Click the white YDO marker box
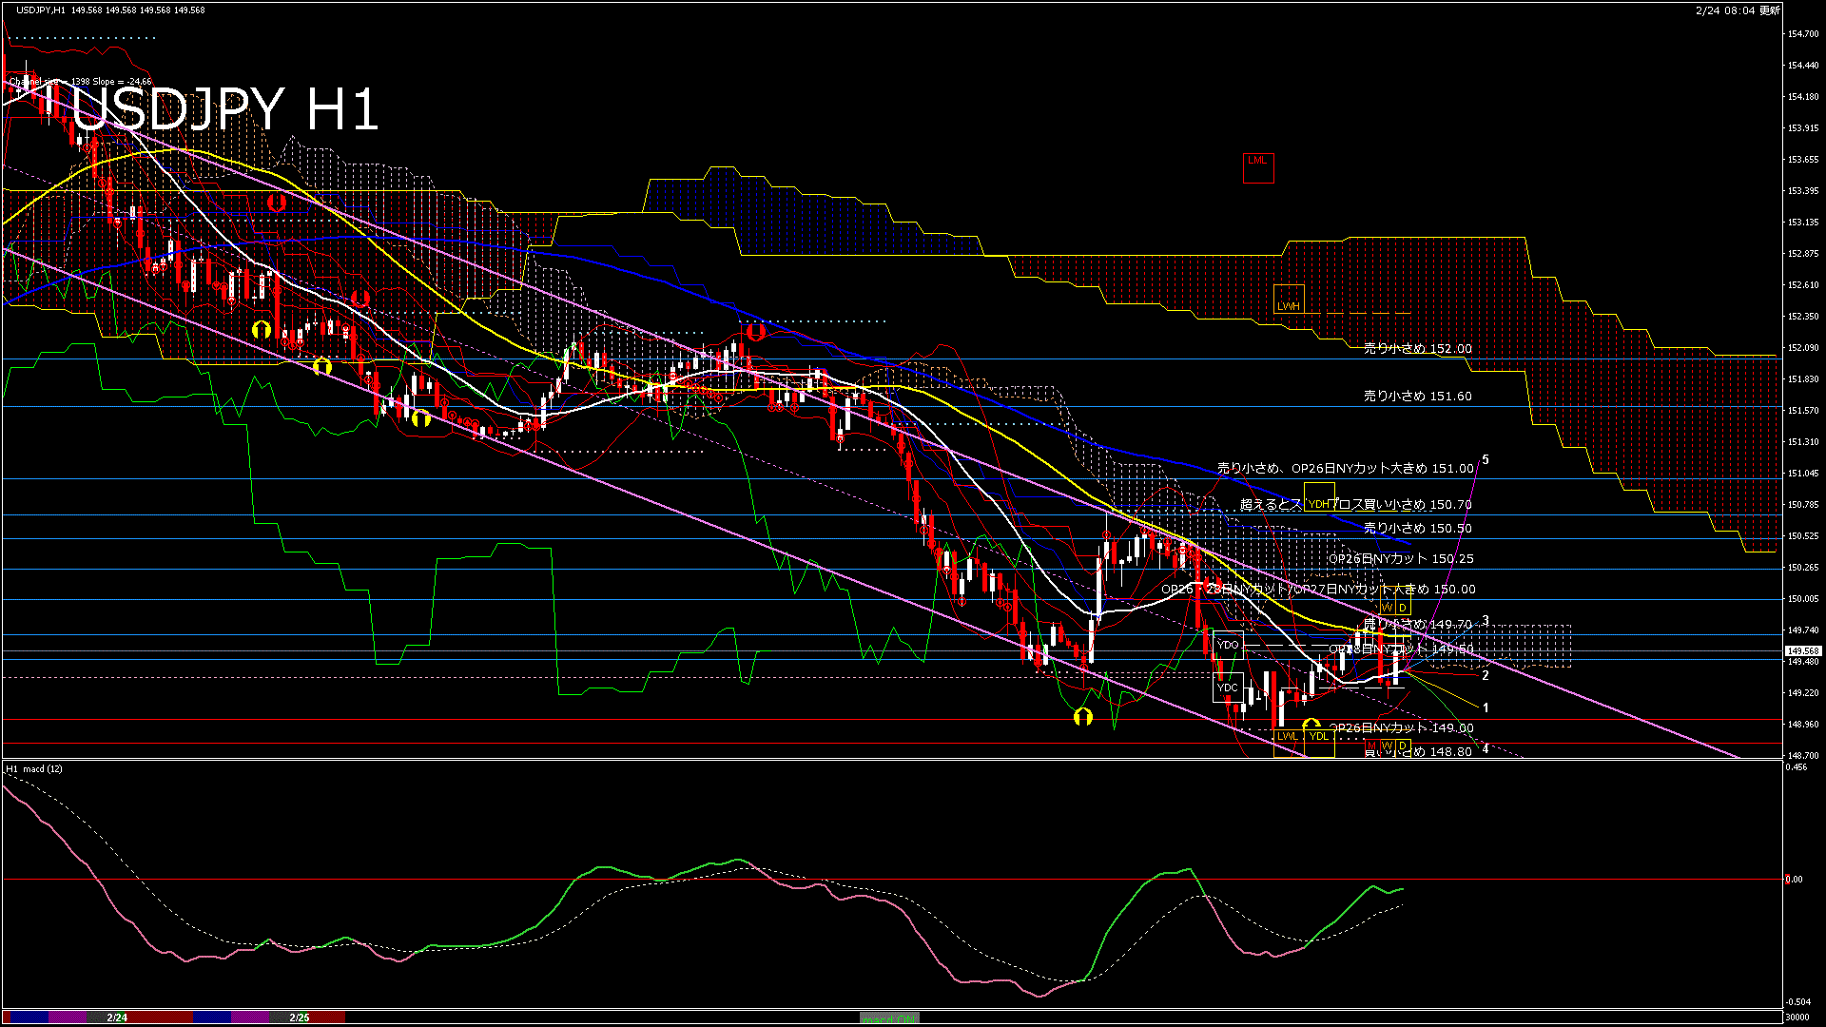This screenshot has height=1027, width=1826. click(x=1228, y=645)
